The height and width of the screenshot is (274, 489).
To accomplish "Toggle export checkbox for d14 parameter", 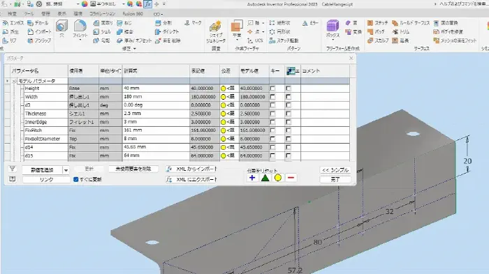I will [x=289, y=147].
